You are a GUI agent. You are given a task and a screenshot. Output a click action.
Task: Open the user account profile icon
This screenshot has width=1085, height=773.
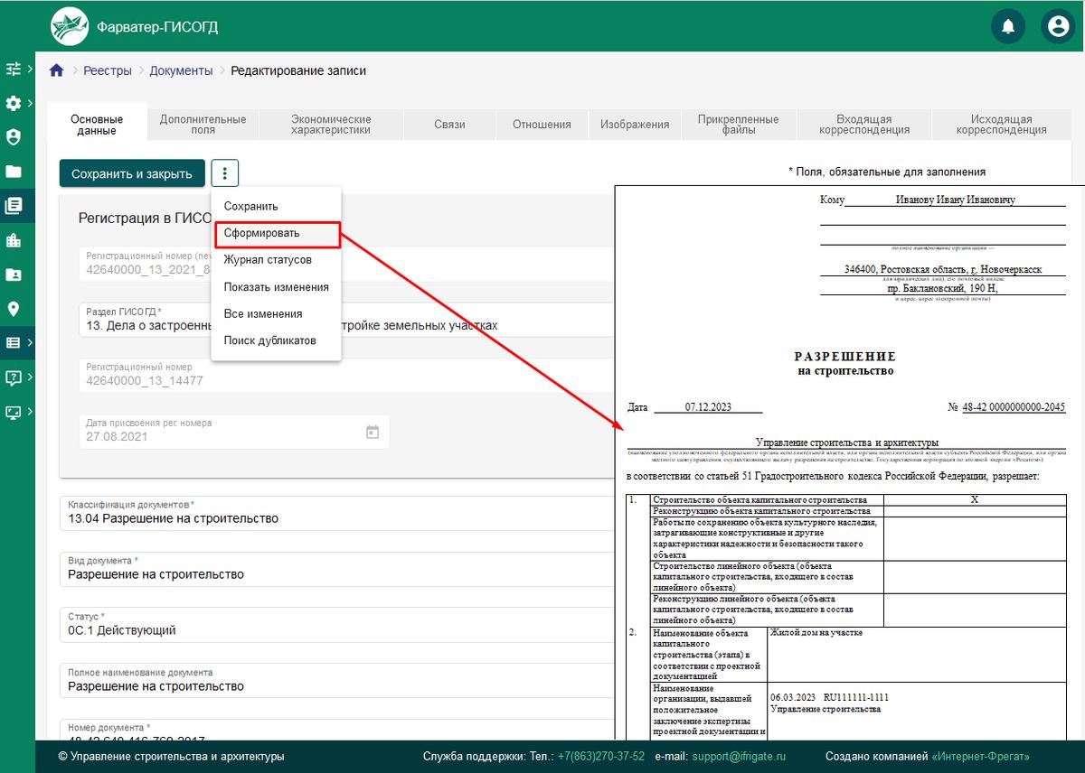click(x=1057, y=26)
